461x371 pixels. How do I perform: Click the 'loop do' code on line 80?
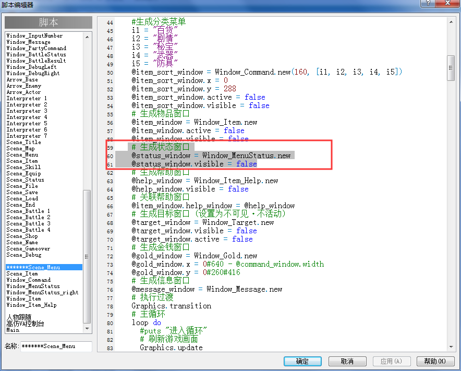[147, 323]
